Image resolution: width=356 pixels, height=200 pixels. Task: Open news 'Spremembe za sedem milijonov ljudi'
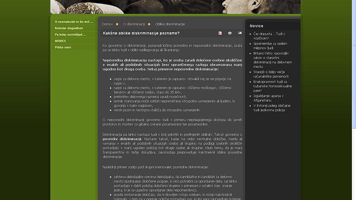point(270,46)
